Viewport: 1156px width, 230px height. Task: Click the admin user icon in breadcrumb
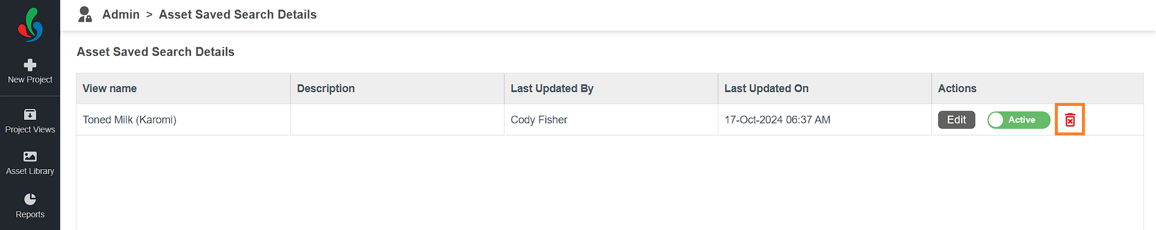(85, 14)
